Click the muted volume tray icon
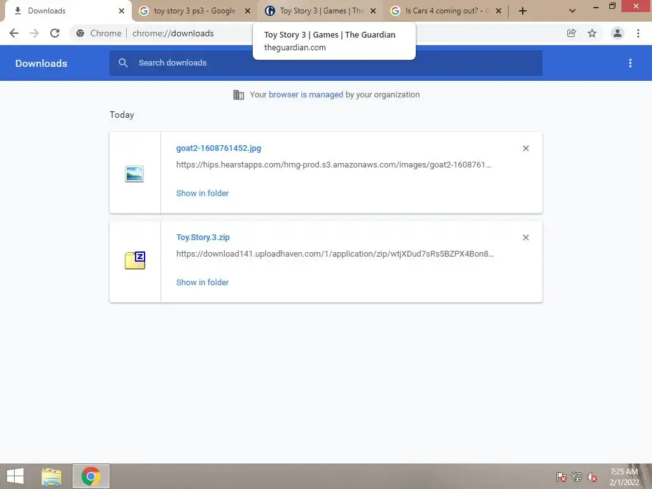The image size is (652, 489). pos(592,477)
